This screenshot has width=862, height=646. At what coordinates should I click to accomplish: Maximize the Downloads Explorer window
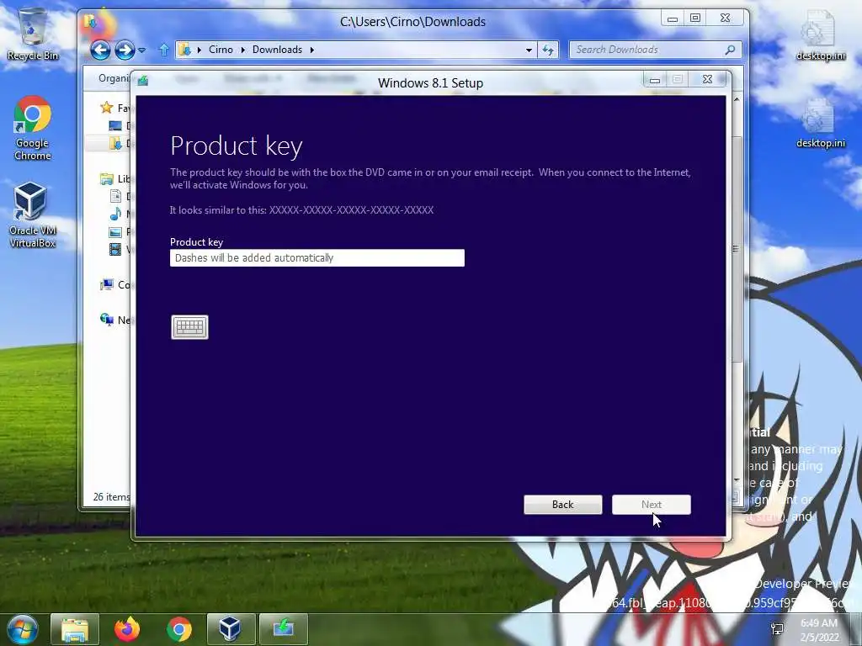pyautogui.click(x=695, y=19)
